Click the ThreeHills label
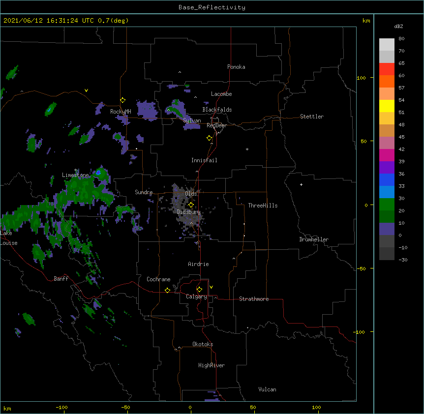The height and width of the screenshot is (414, 424). point(263,206)
